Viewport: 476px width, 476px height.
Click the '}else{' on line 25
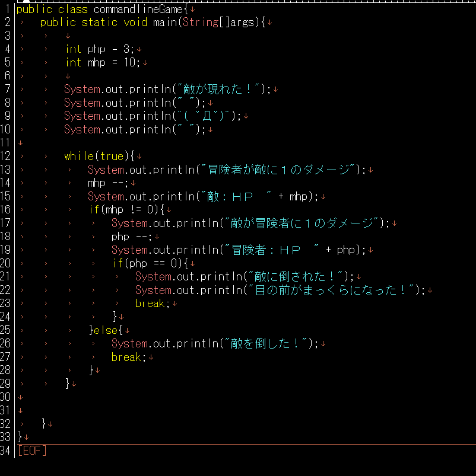pos(106,330)
